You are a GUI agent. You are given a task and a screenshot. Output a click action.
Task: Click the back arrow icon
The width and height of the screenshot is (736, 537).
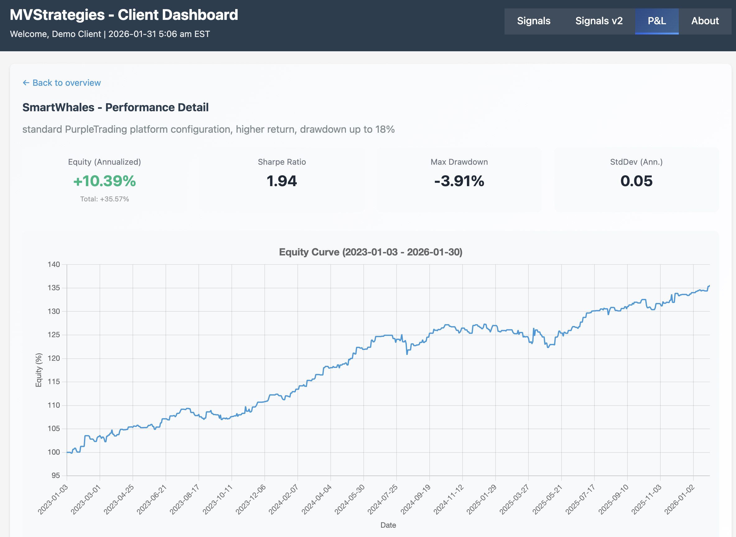click(x=26, y=83)
